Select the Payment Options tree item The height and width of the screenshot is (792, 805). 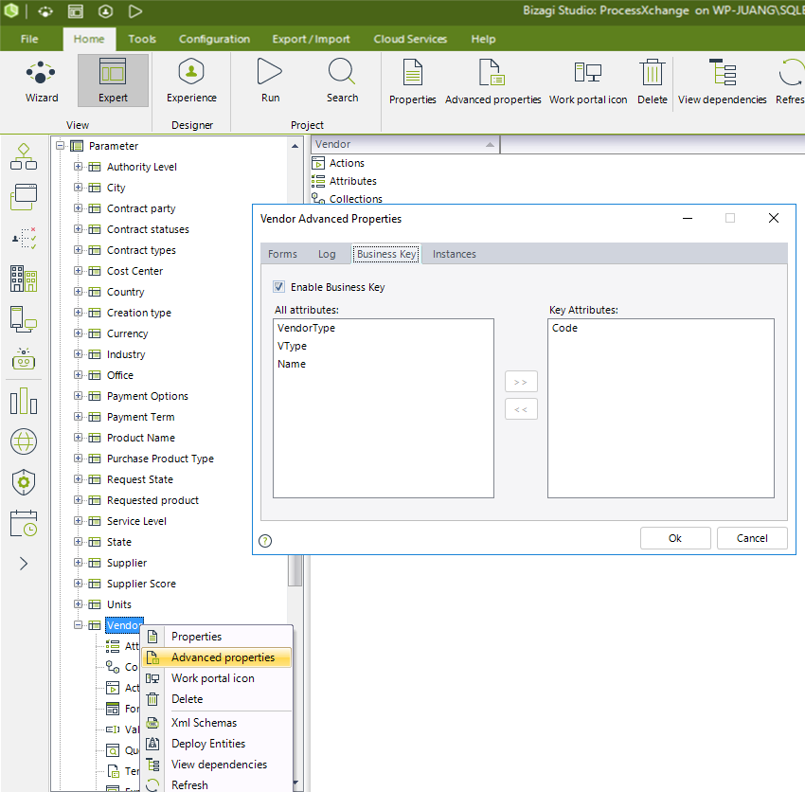(148, 396)
